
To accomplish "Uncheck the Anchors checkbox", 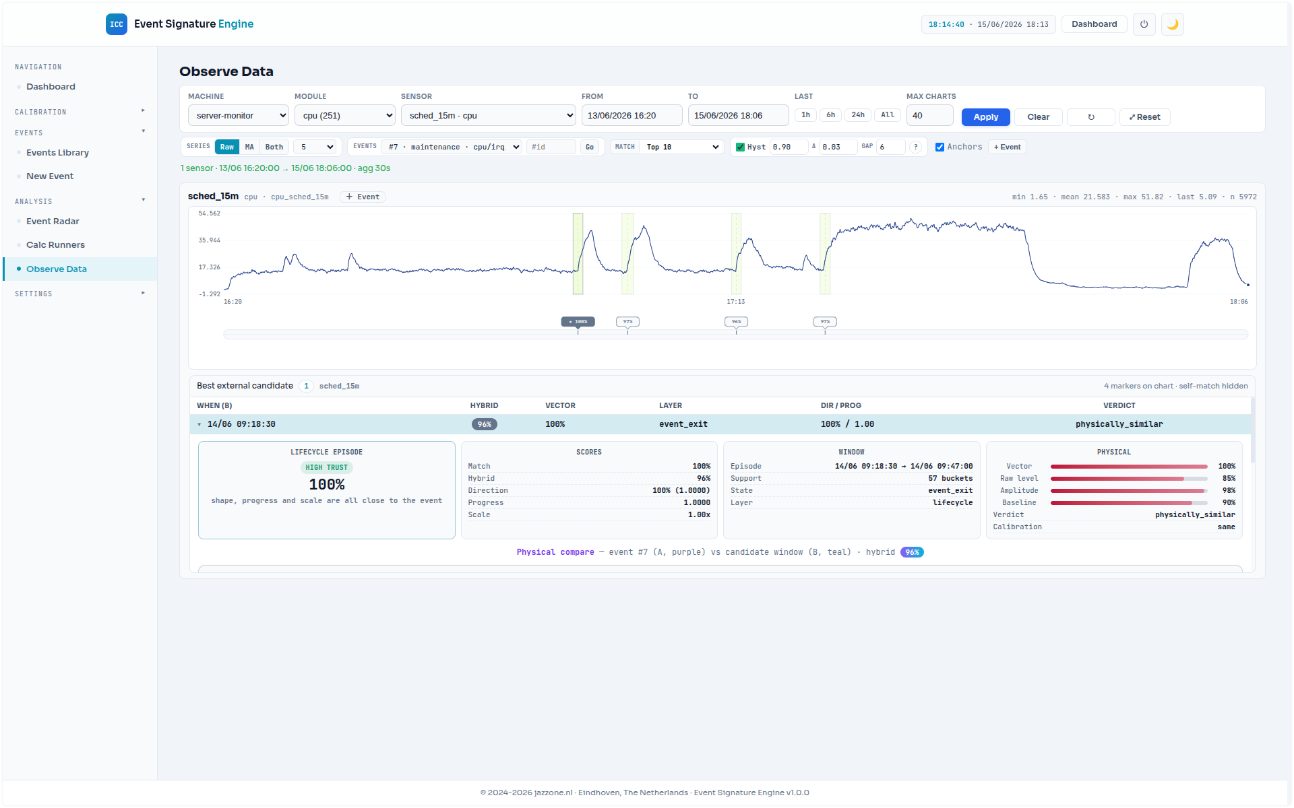I will 939,147.
